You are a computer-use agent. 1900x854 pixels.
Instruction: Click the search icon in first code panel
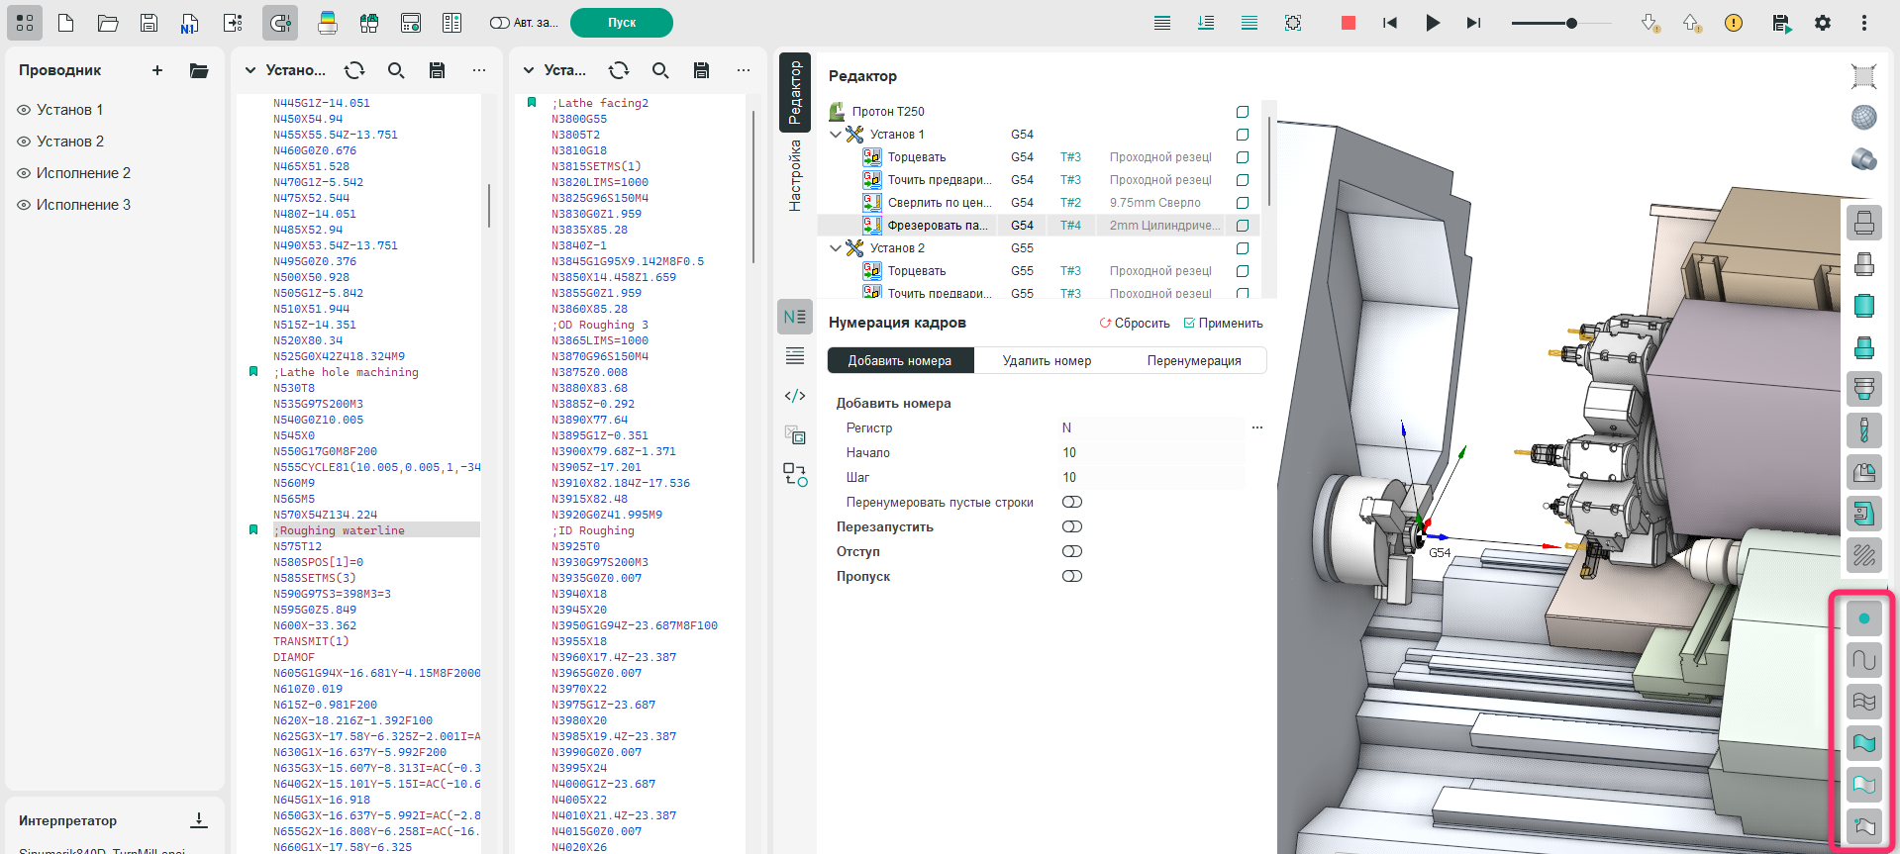coord(396,70)
